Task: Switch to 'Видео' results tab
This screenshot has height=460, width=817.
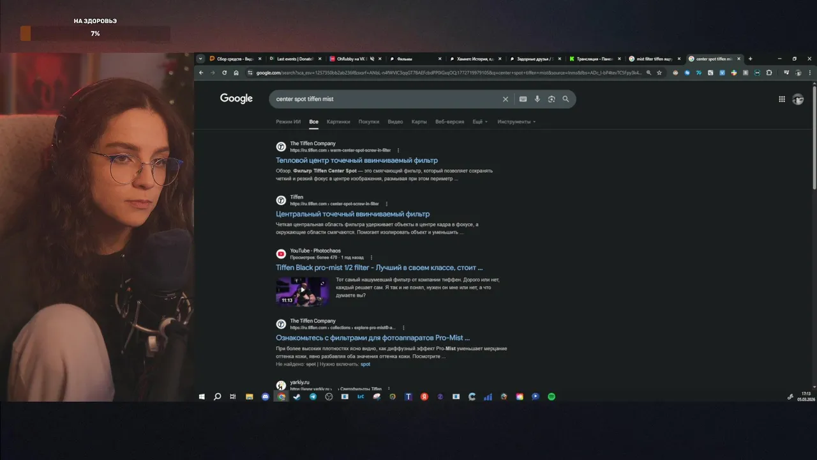Action: (395, 121)
